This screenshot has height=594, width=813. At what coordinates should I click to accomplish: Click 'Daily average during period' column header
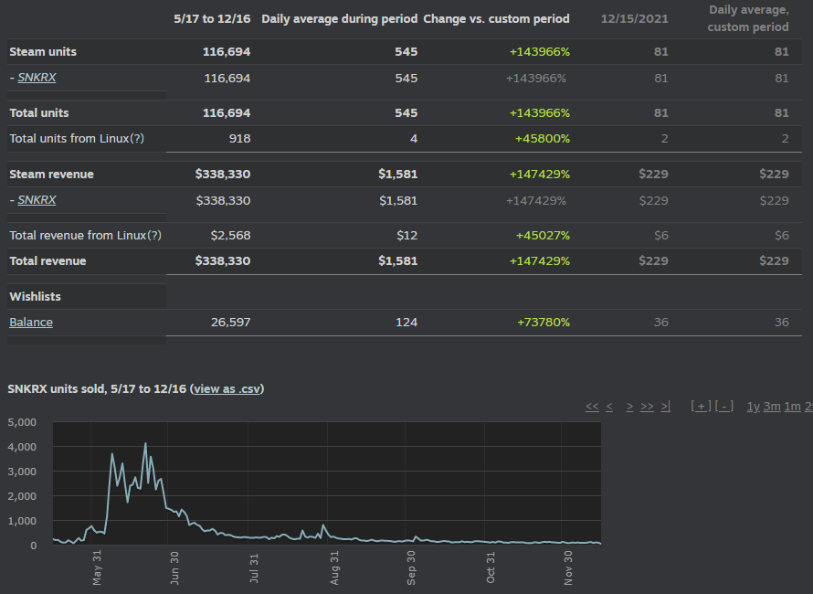340,19
